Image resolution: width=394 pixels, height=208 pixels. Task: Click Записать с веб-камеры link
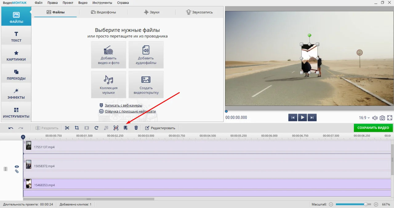[x=123, y=106]
